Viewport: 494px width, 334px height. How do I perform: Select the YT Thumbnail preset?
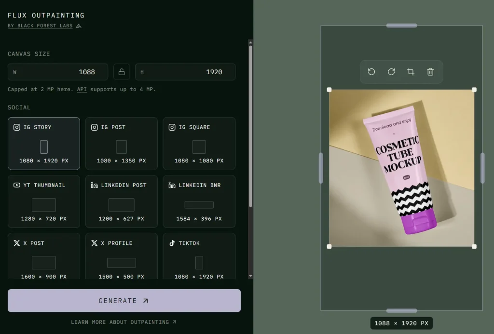click(44, 201)
